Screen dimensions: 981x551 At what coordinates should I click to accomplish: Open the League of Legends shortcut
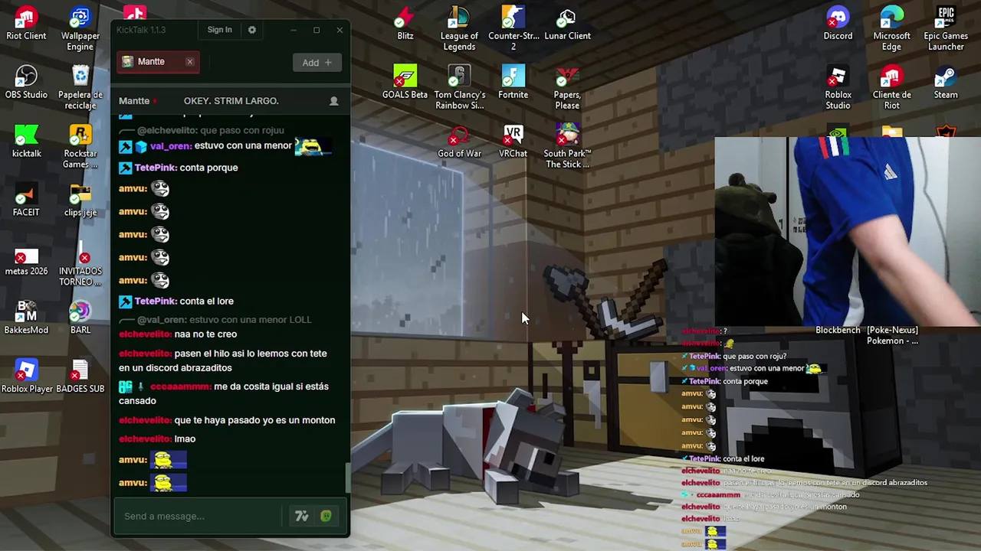coord(459,28)
